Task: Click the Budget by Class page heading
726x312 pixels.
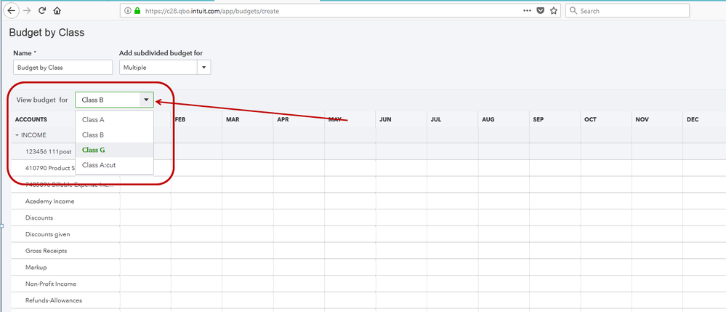Action: click(47, 33)
